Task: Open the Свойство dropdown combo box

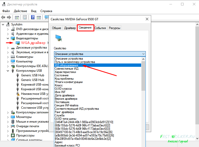Action: (100, 54)
